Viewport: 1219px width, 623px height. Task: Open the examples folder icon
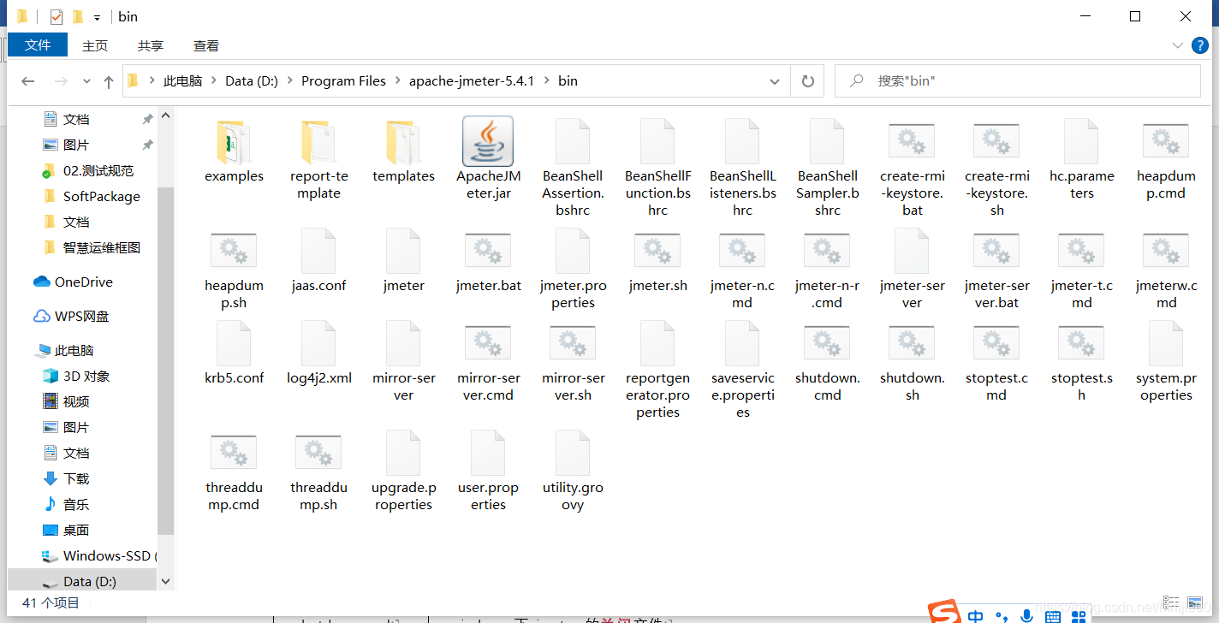234,141
